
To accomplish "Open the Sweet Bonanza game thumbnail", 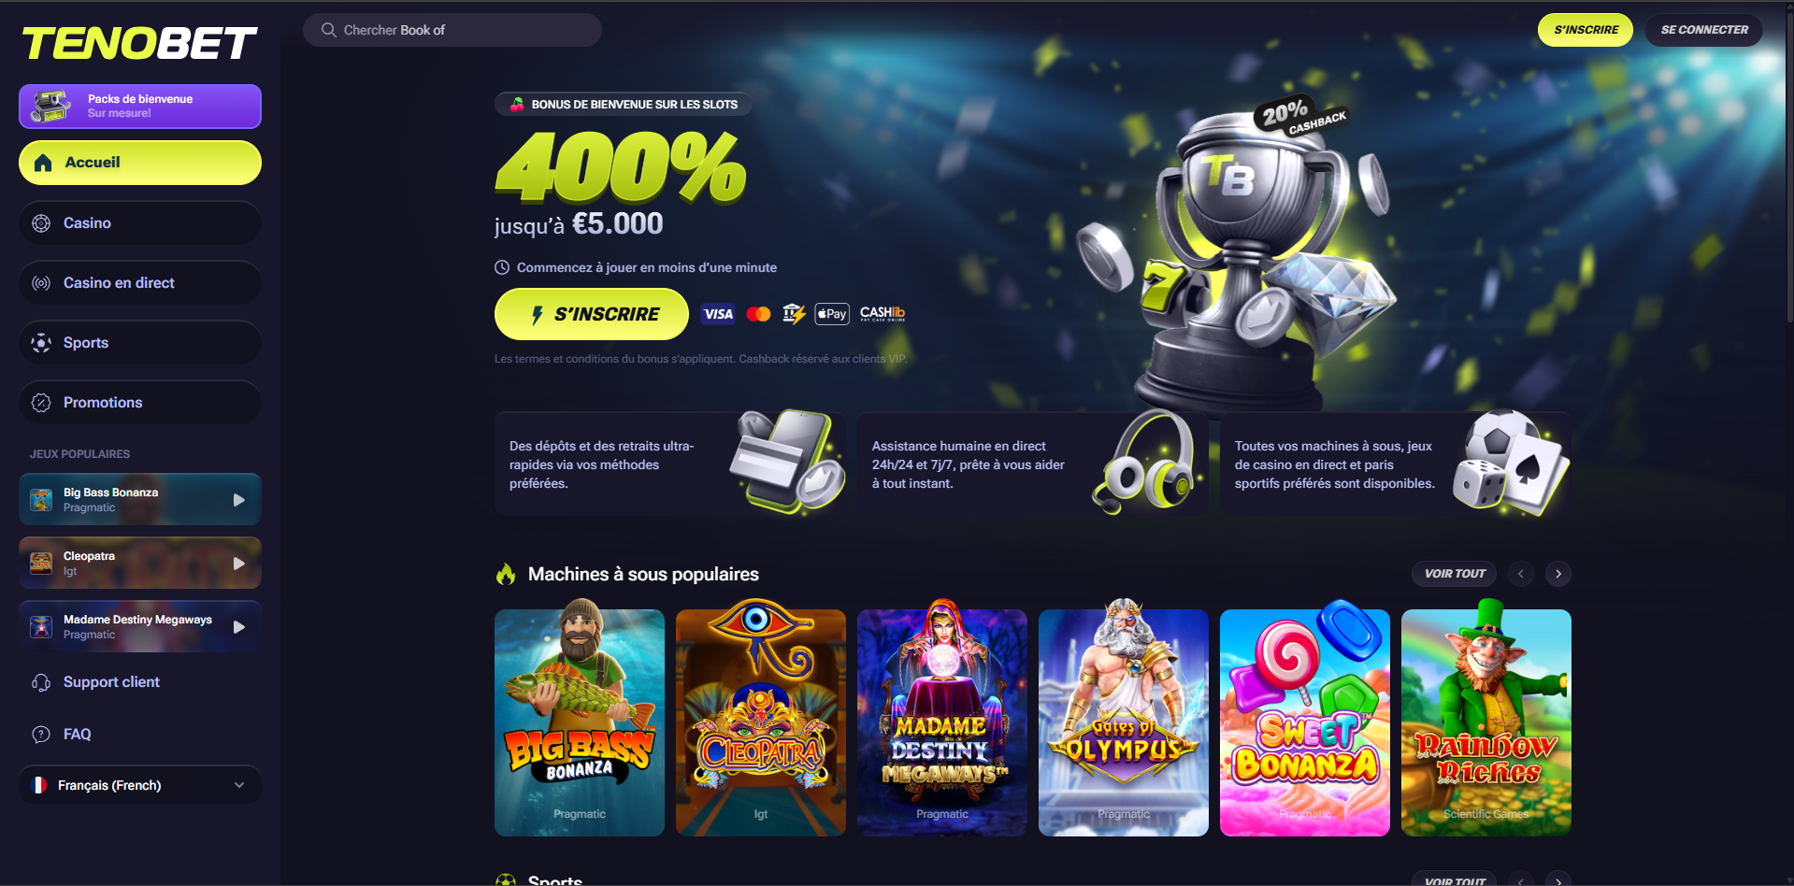I will coord(1305,722).
